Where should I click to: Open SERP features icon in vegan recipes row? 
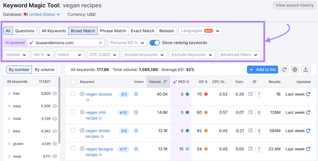[x=251, y=94]
